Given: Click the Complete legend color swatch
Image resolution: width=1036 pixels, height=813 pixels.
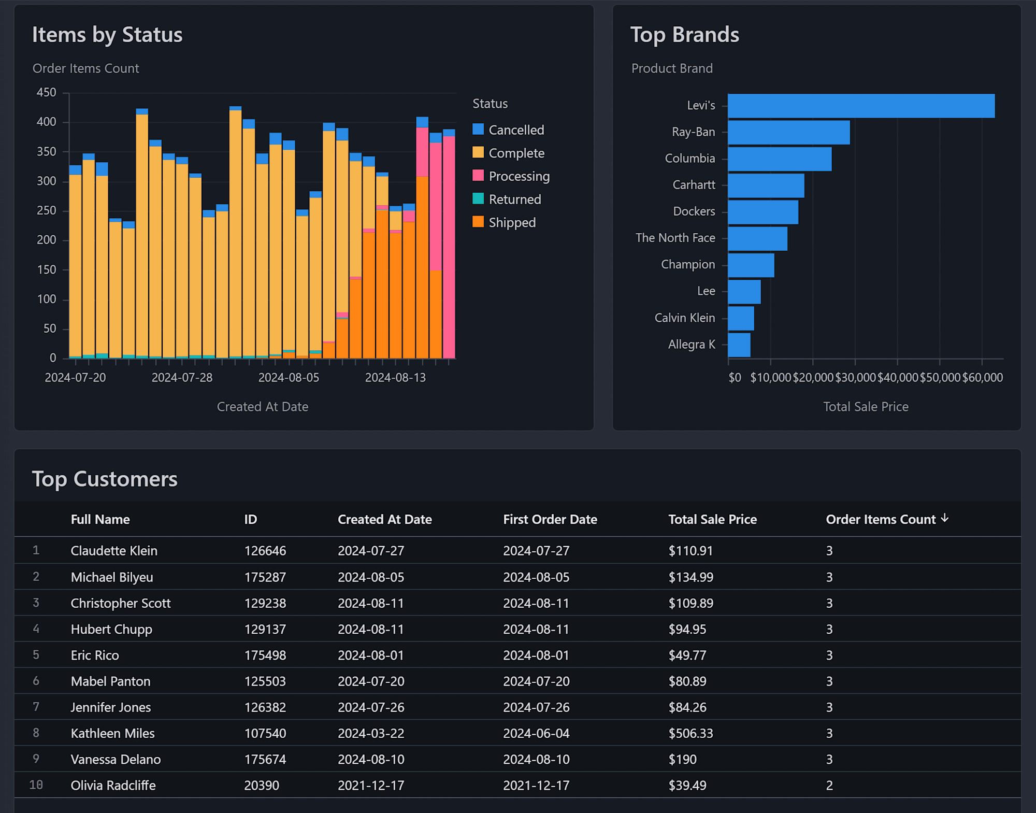Looking at the screenshot, I should point(478,152).
